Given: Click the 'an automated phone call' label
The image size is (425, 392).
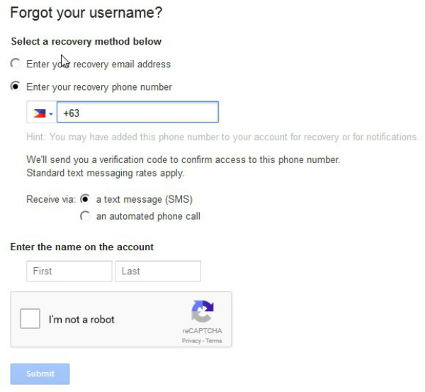Looking at the screenshot, I should coord(148,216).
